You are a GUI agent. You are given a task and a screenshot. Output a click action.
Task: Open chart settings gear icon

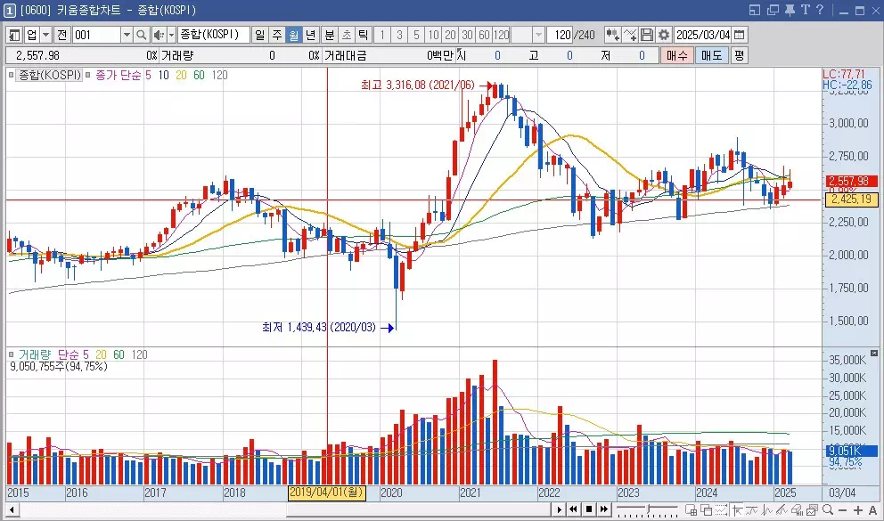coord(664,35)
